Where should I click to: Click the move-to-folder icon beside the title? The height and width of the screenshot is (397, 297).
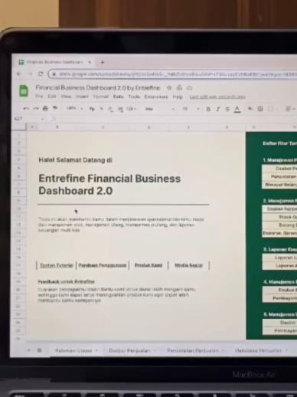[179, 88]
